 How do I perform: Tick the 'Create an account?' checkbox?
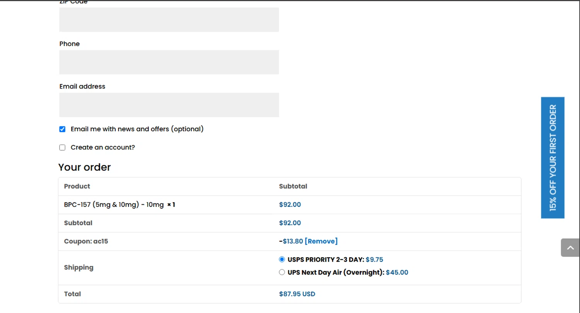pyautogui.click(x=62, y=148)
